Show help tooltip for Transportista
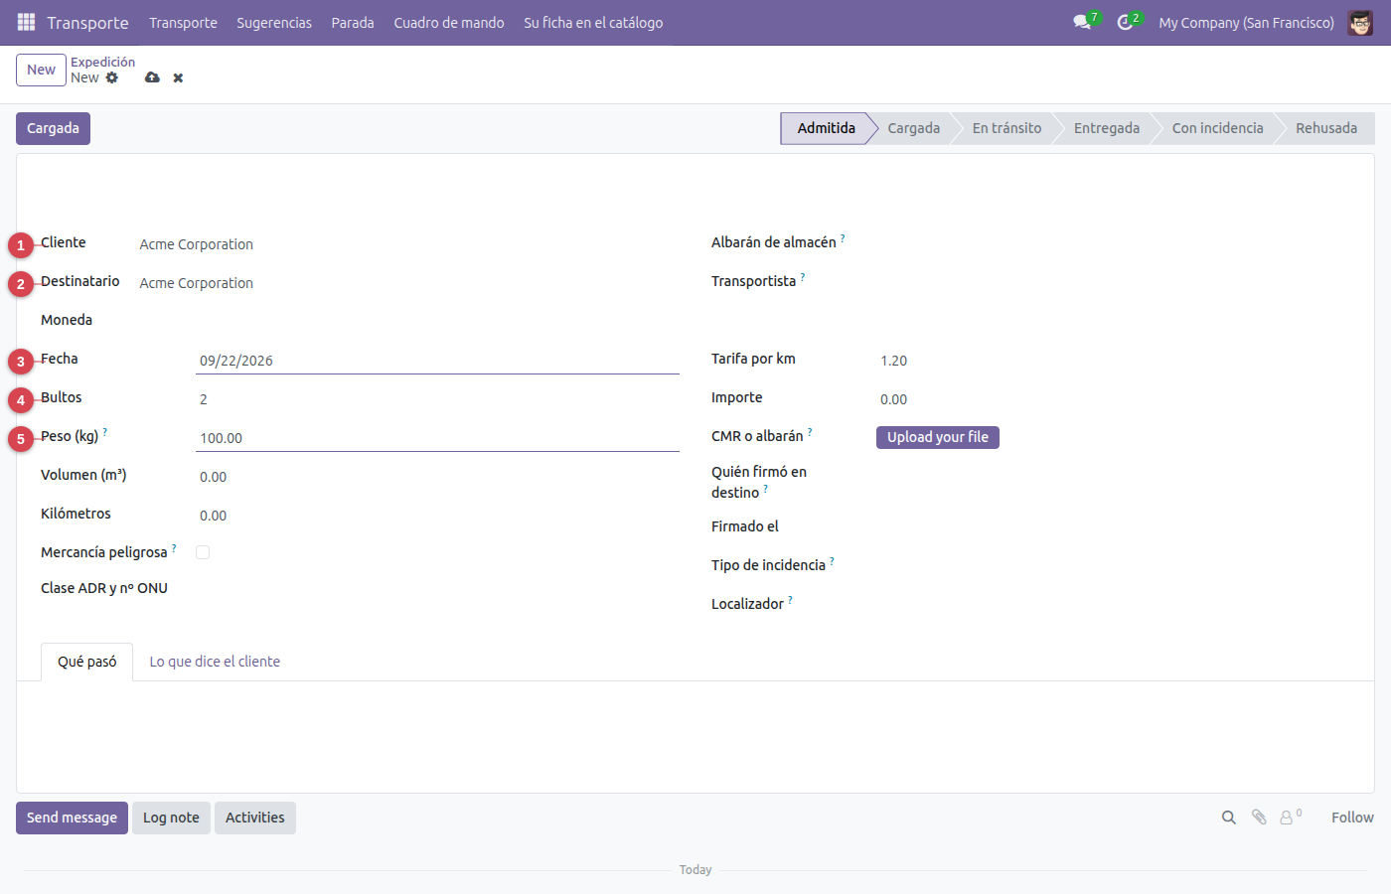The image size is (1391, 894). click(x=803, y=277)
